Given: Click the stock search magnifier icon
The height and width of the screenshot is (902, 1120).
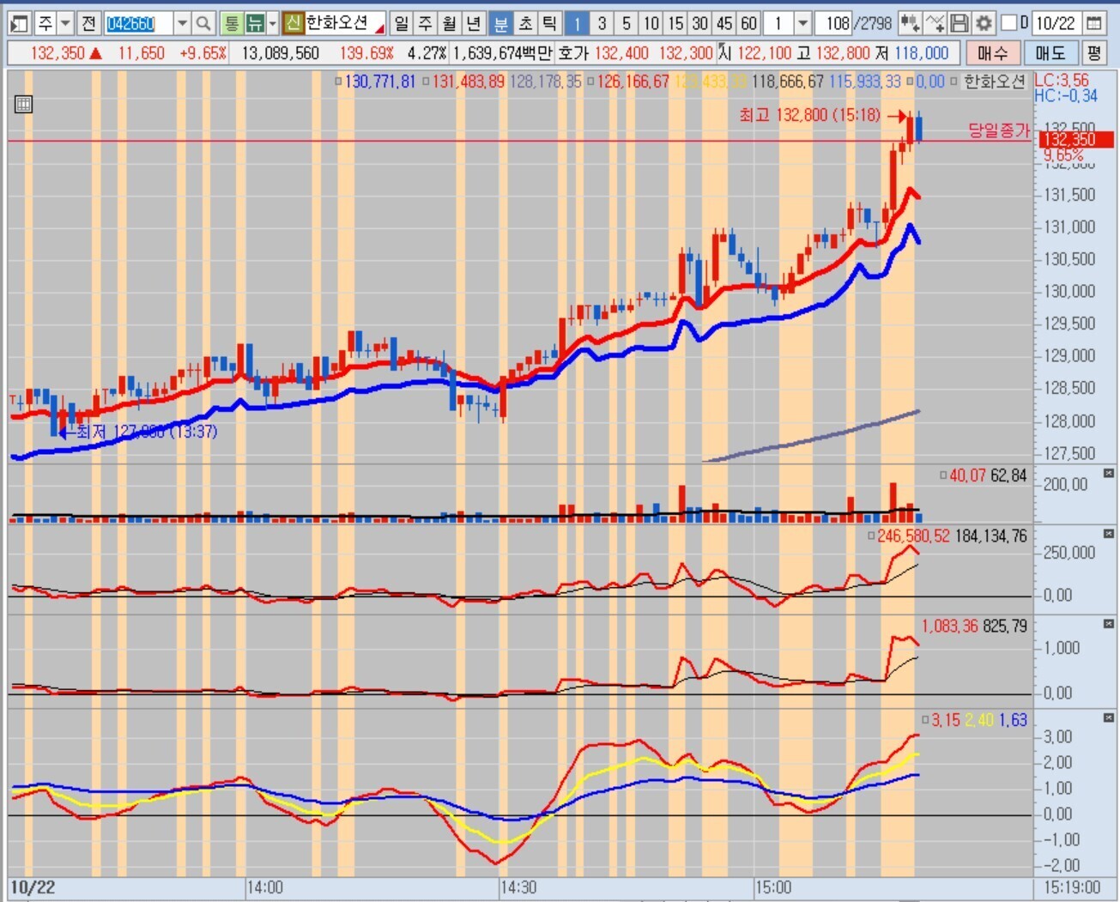Looking at the screenshot, I should [x=203, y=23].
